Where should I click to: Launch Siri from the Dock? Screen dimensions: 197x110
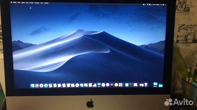[37, 86]
